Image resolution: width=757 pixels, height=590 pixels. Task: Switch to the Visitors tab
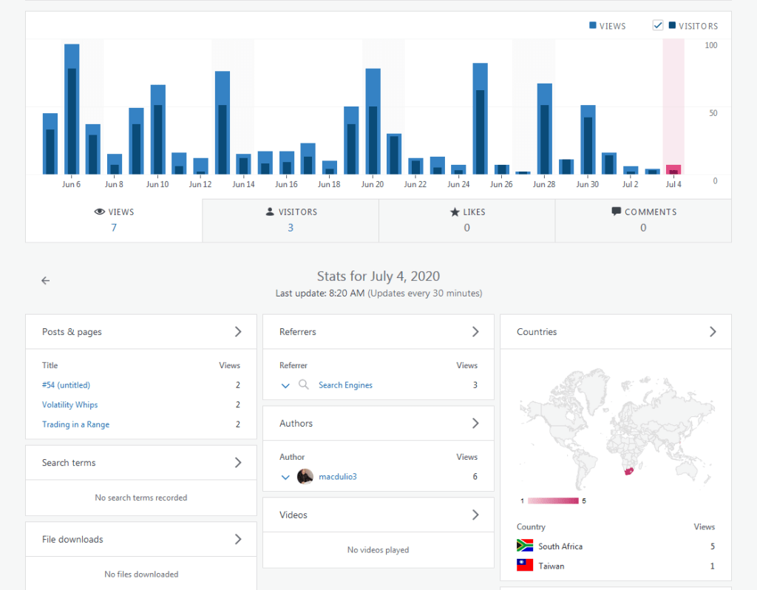point(291,220)
